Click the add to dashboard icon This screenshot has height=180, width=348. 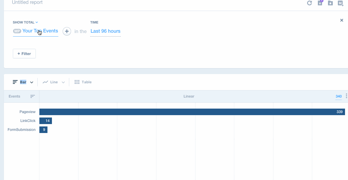point(341,3)
